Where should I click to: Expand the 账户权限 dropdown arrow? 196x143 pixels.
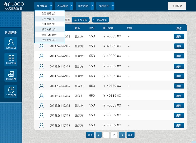click(x=92, y=6)
